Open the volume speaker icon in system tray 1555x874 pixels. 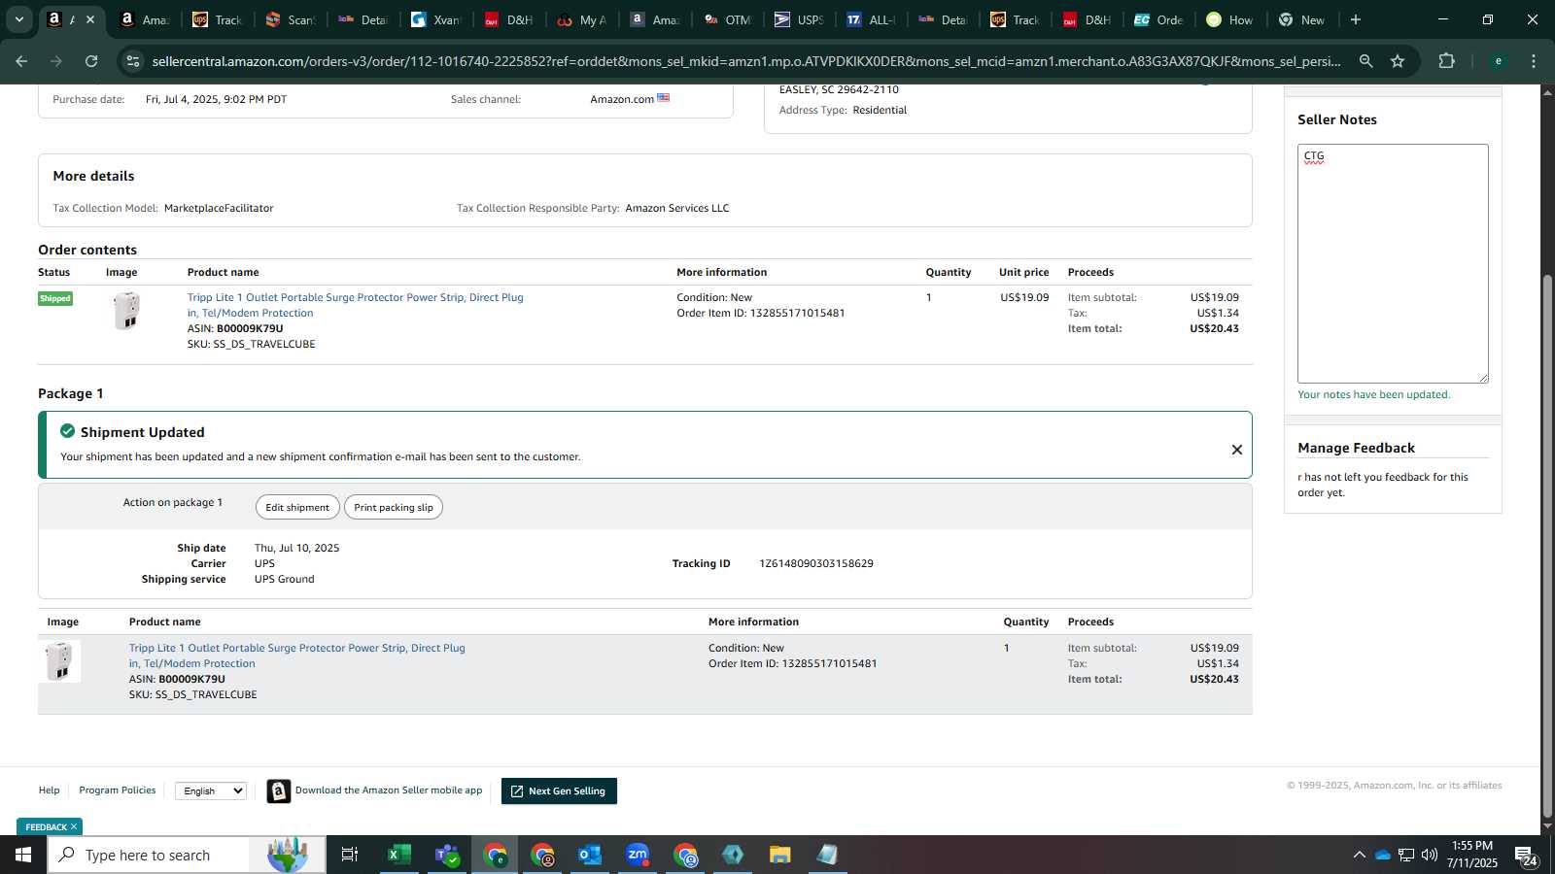(1429, 855)
